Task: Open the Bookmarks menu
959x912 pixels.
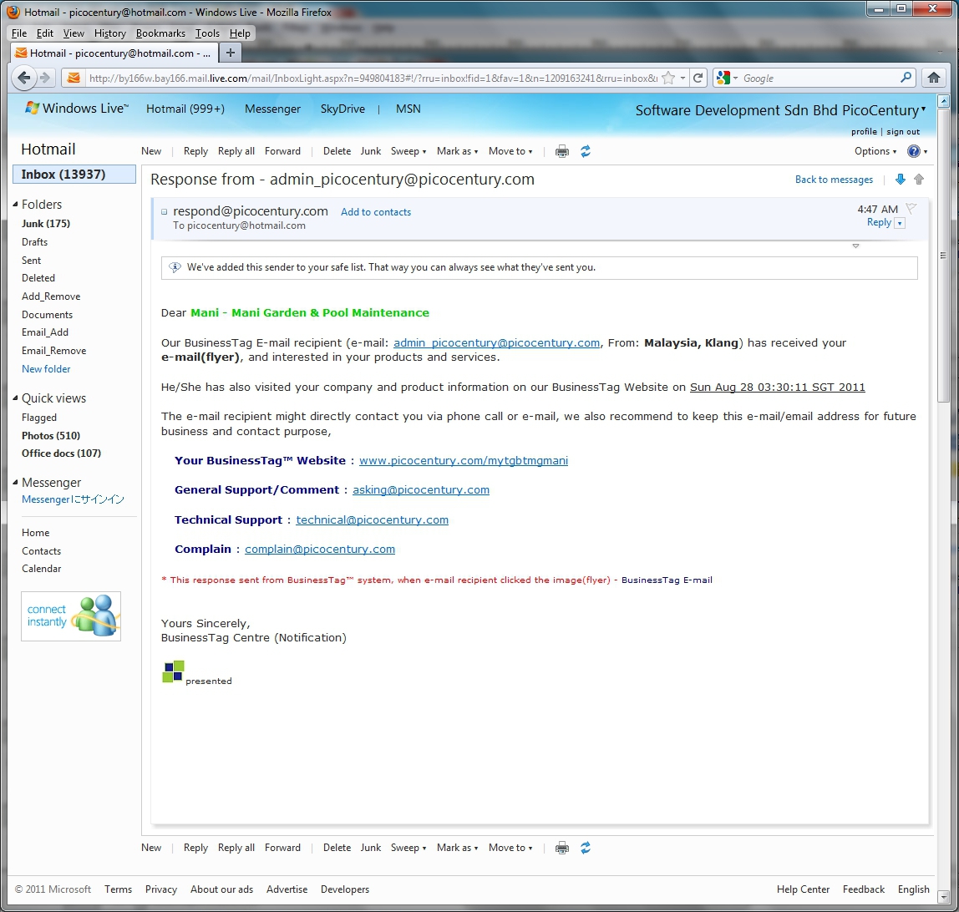Action: pyautogui.click(x=160, y=33)
